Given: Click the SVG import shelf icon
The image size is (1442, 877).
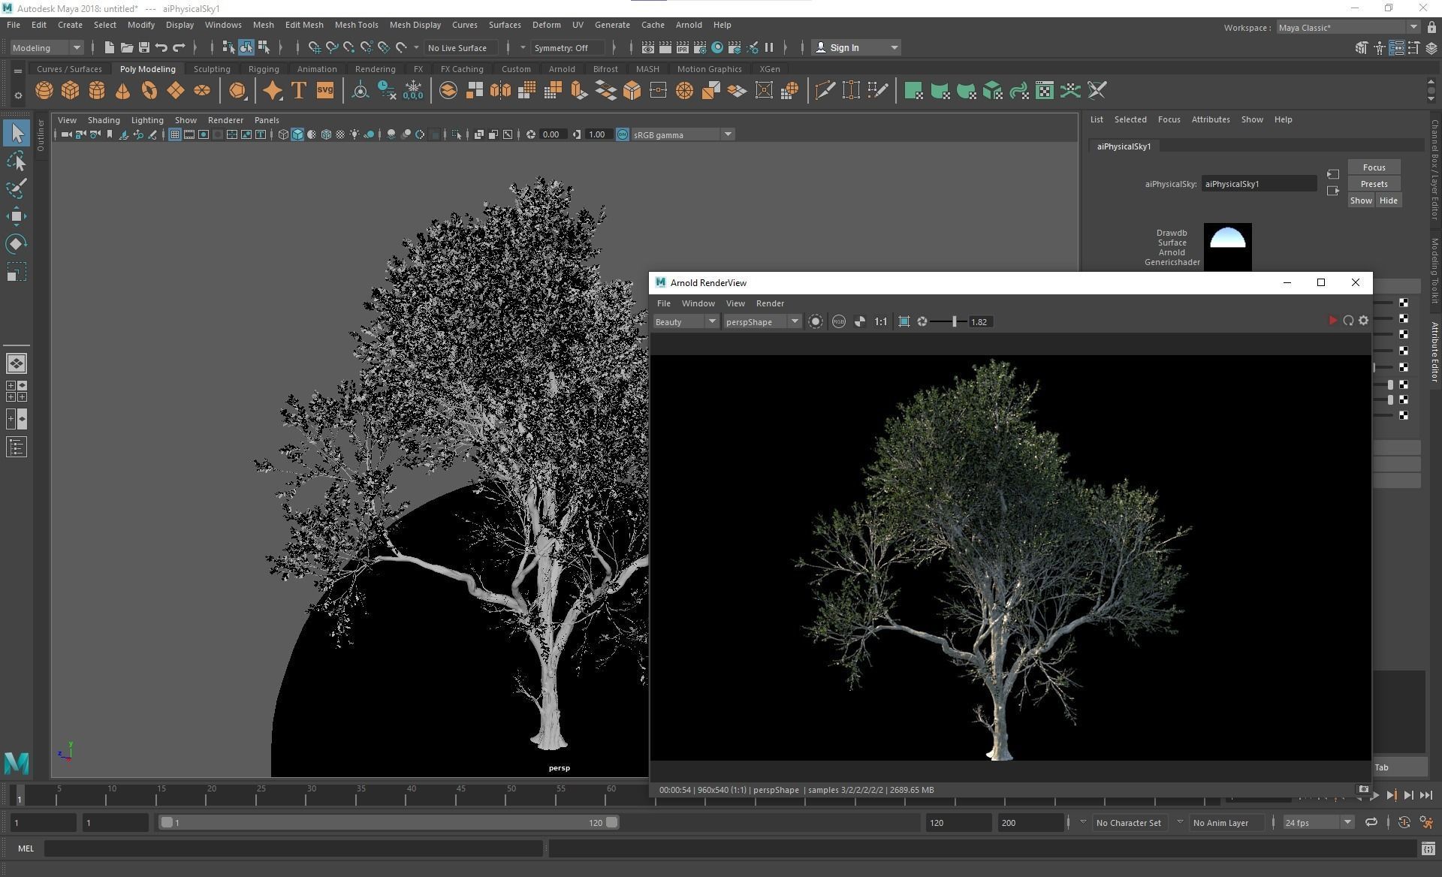Looking at the screenshot, I should 324,91.
